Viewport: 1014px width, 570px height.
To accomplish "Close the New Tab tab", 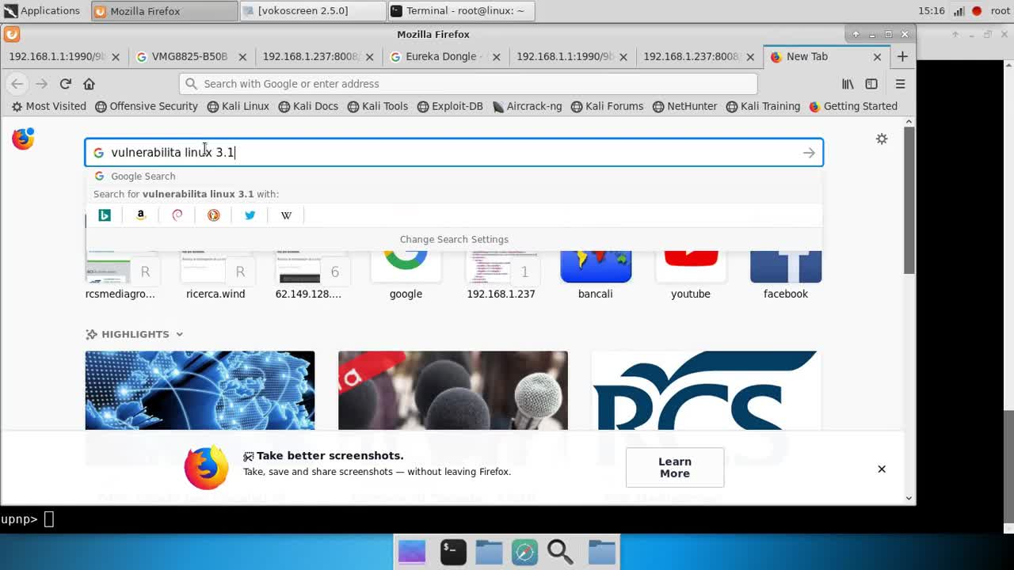I will pos(877,57).
